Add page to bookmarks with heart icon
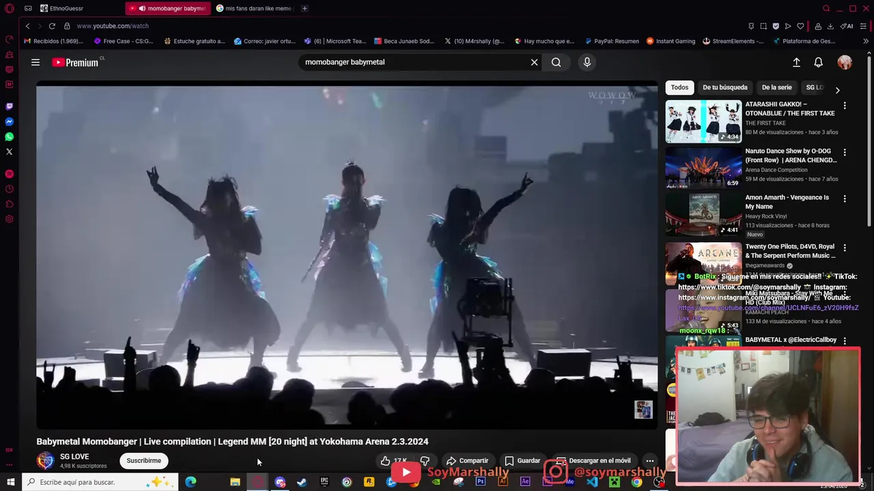 point(800,26)
